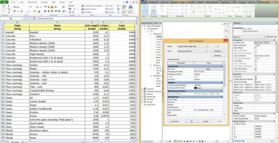Viewport: 279px width, 143px height.
Task: Click the highlighted middle-align icon in Excel
Action: coord(52,7)
